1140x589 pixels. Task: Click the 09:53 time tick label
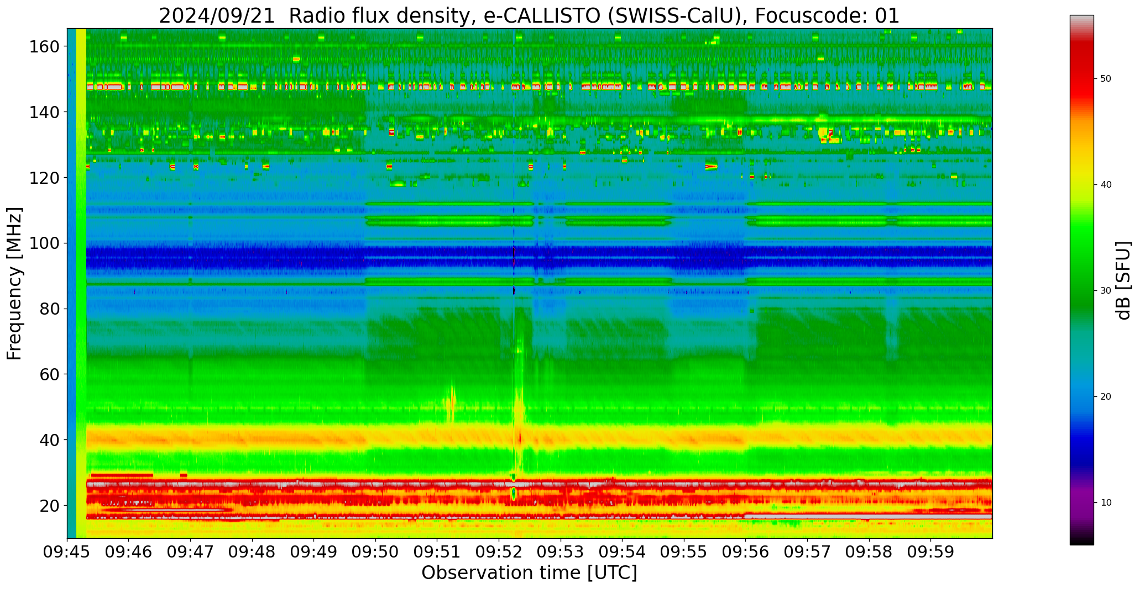pos(561,551)
